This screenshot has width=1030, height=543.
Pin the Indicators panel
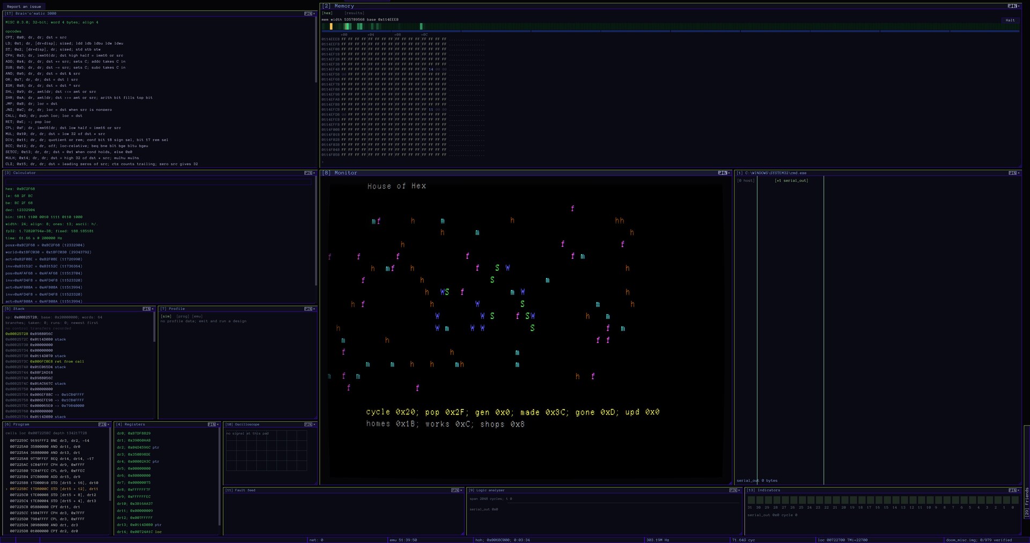click(x=1012, y=490)
